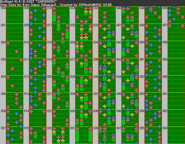Click the yellow up arrow in measure 036
The width and height of the screenshot is (185, 144).
coord(109,80)
